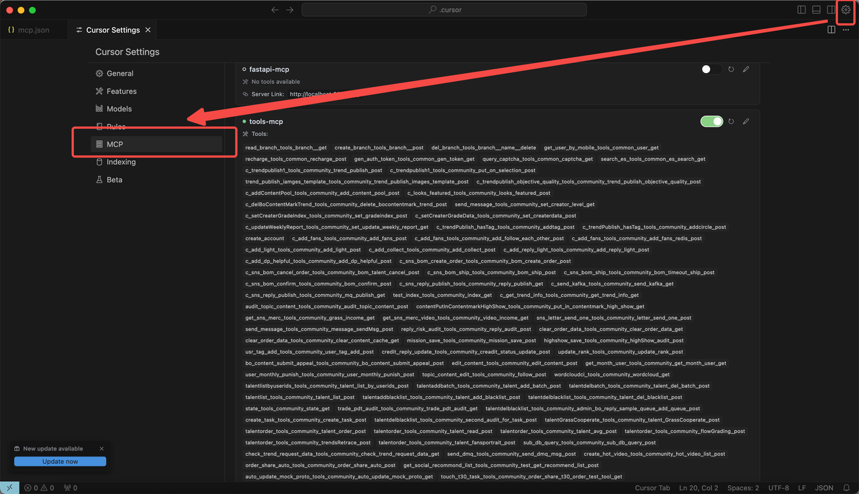This screenshot has width=859, height=494.
Task: Click create_task_tools_community_create_task_post chip
Action: (x=306, y=420)
